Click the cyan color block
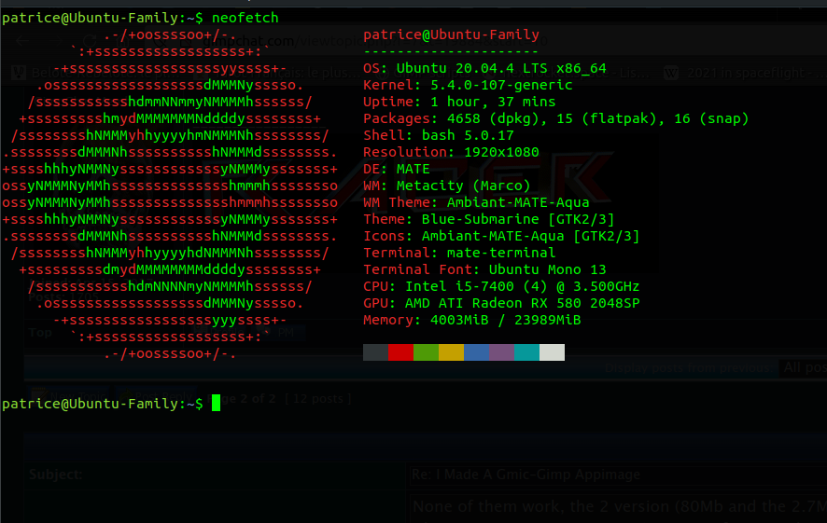This screenshot has height=523, width=827. [x=526, y=352]
